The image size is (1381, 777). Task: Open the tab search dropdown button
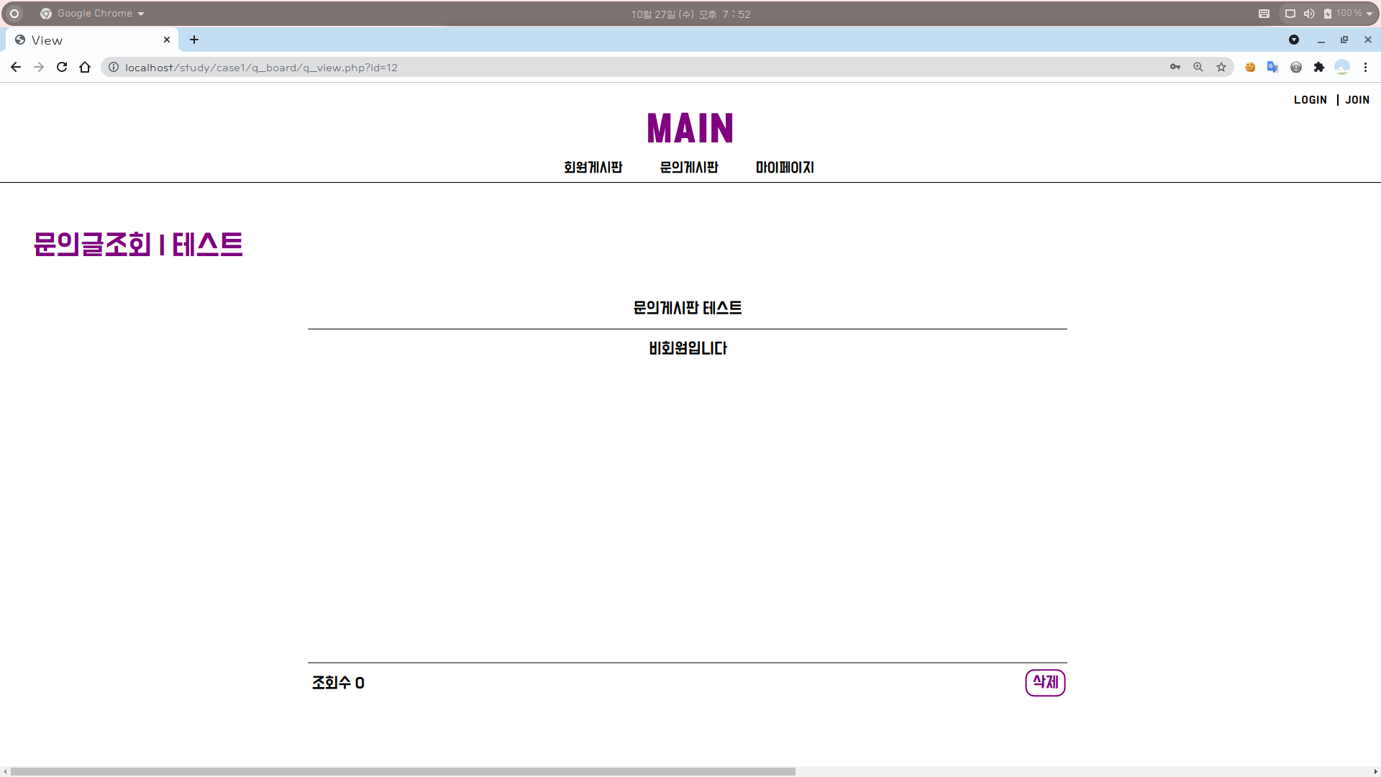pos(1294,40)
